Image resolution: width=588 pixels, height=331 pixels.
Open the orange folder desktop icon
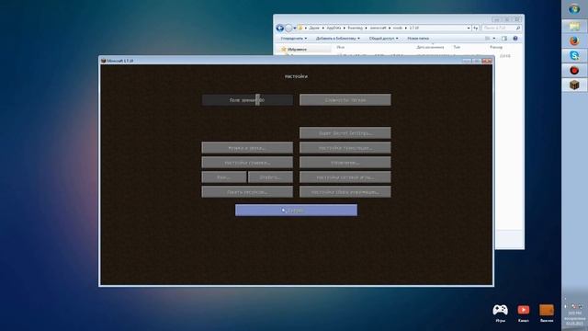(547, 313)
